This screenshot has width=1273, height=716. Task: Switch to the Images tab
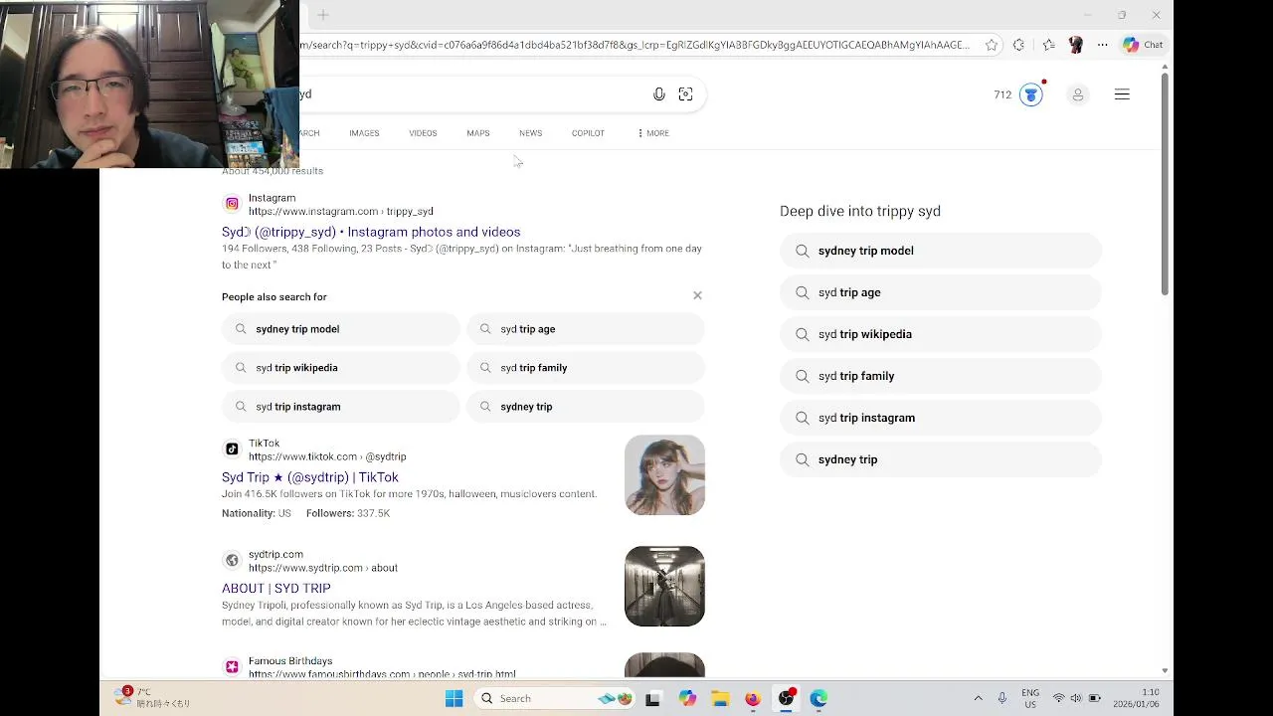pyautogui.click(x=364, y=133)
